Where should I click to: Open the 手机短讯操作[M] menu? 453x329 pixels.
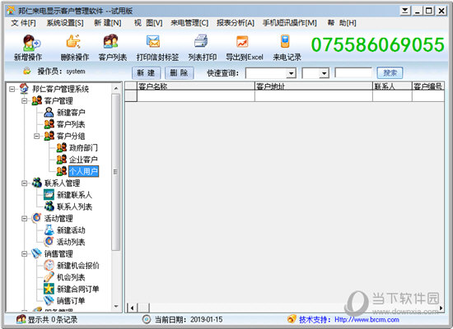coord(289,23)
